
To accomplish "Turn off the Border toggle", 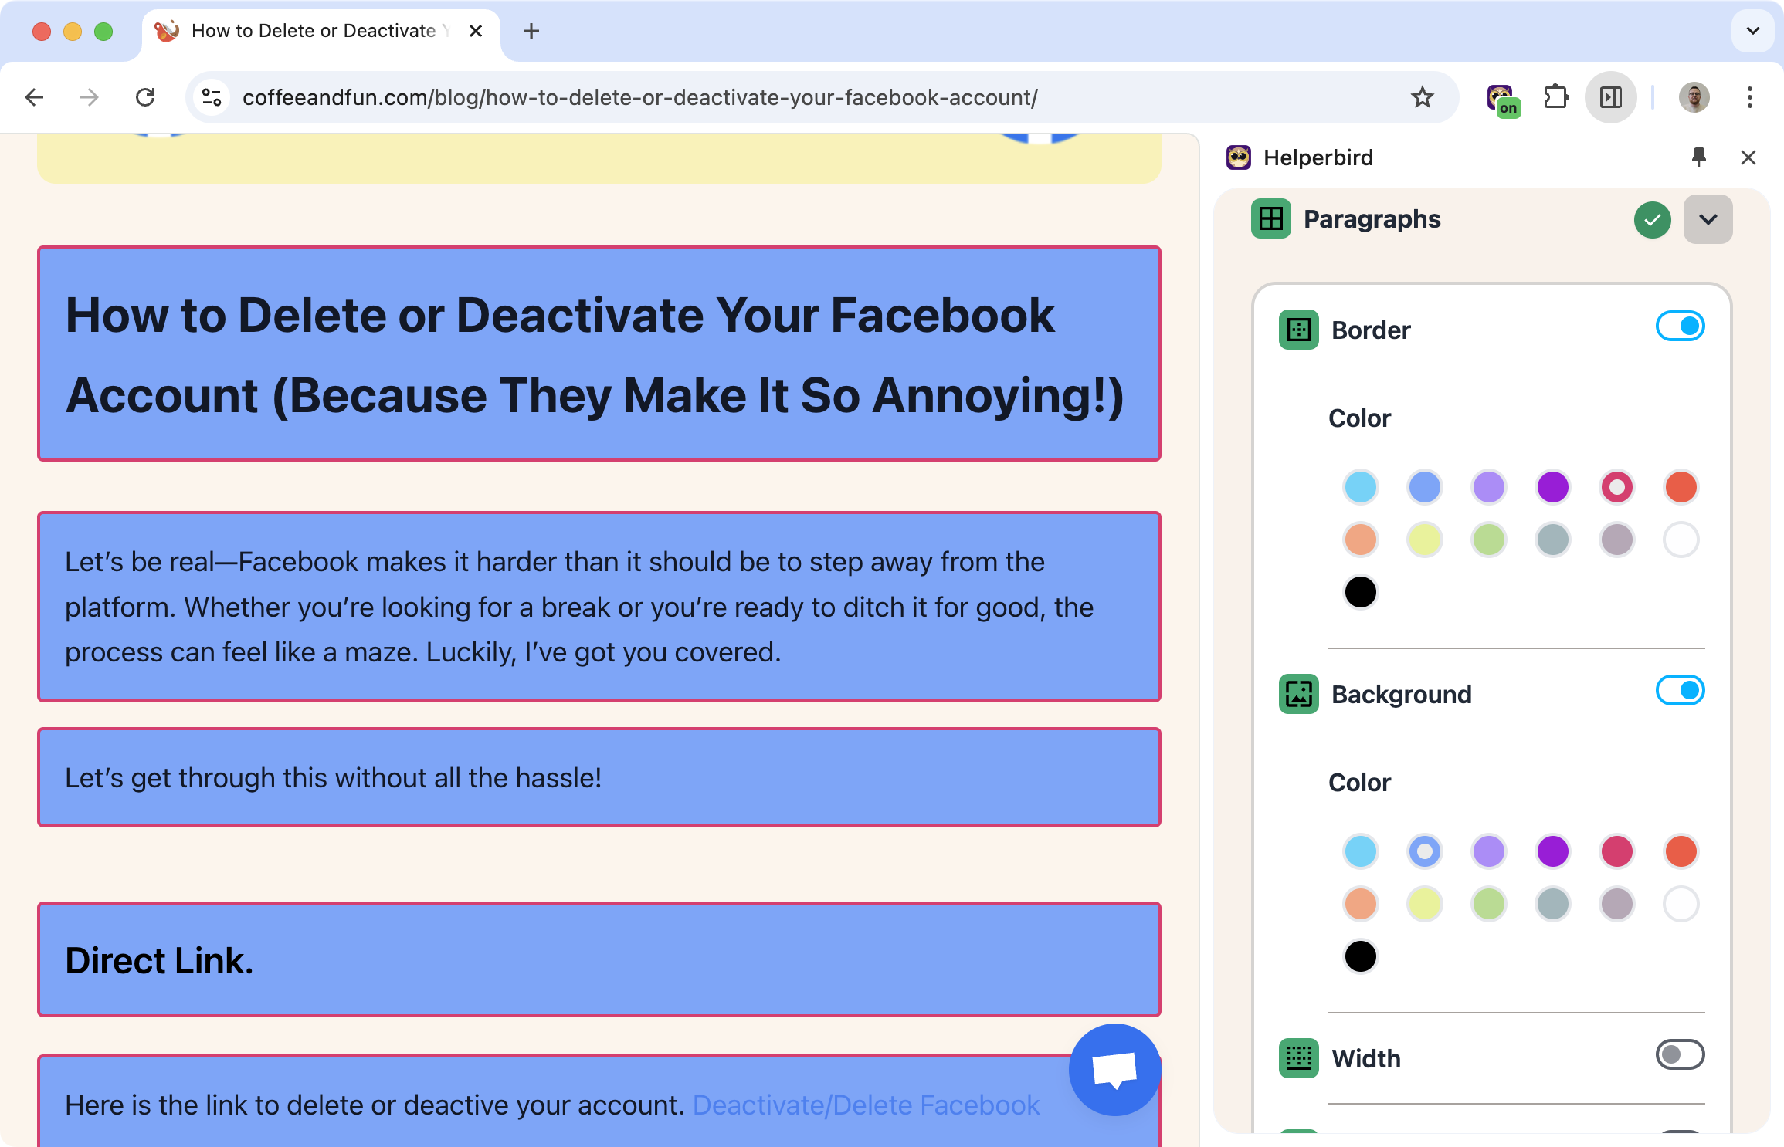I will tap(1679, 327).
